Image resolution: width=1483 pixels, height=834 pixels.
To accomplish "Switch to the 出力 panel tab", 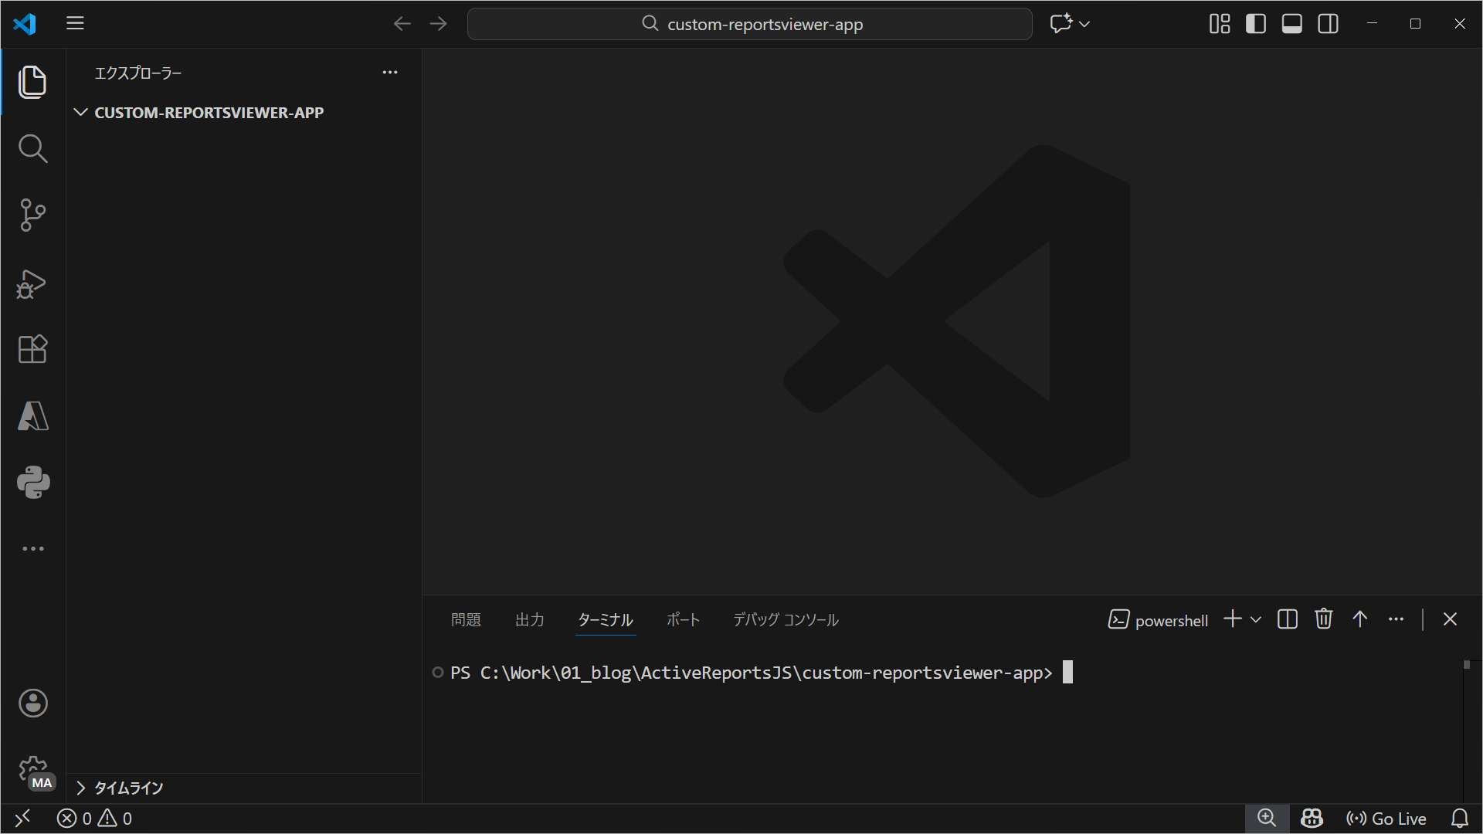I will tap(529, 619).
